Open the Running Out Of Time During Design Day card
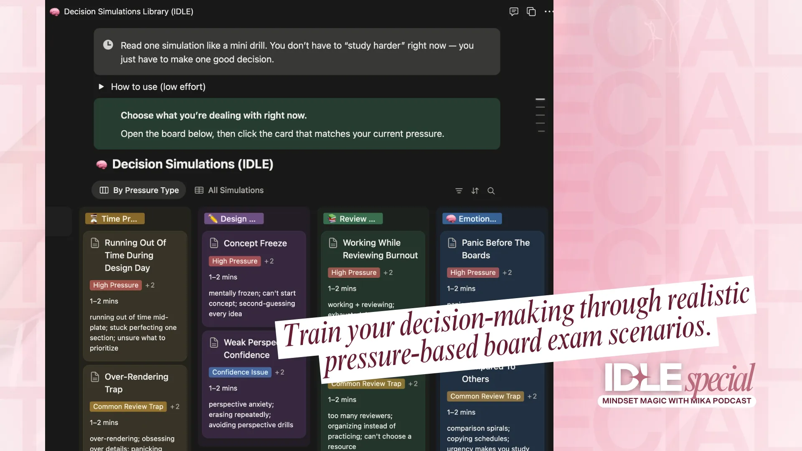Viewport: 802px width, 451px height. (x=135, y=296)
